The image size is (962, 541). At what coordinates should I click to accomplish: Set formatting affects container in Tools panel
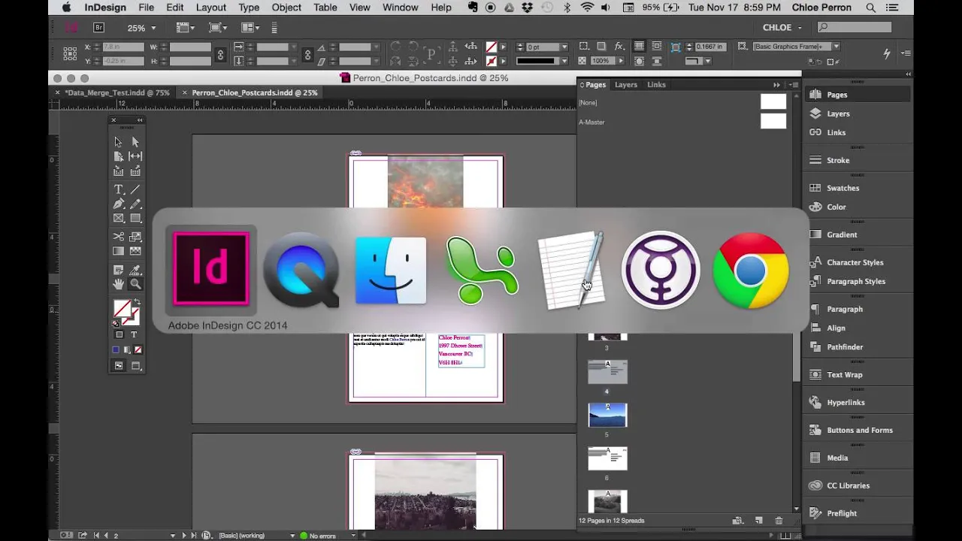click(x=119, y=334)
